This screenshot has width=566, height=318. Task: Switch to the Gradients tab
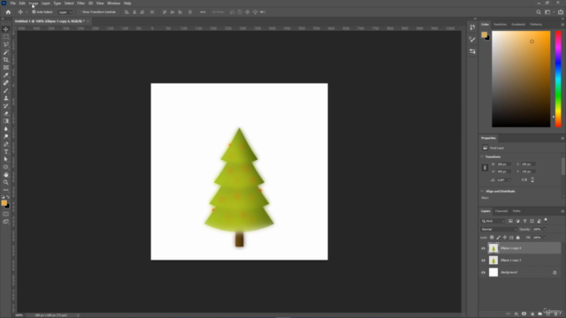point(518,25)
